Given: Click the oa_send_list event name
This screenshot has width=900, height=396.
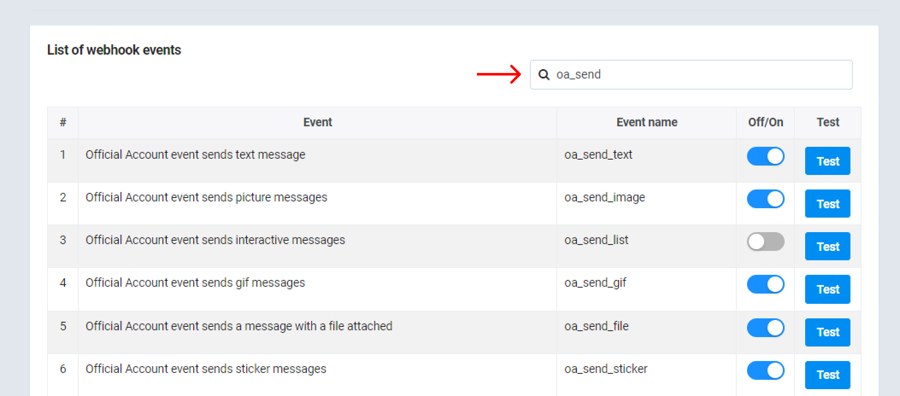Looking at the screenshot, I should click(x=596, y=240).
